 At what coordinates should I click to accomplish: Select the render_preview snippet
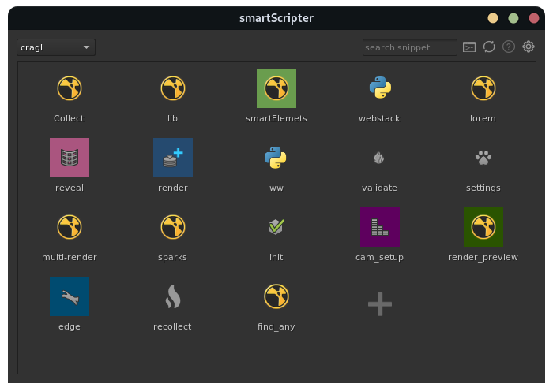coord(483,227)
